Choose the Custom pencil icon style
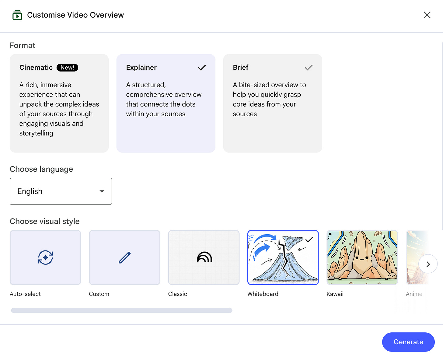 pos(125,257)
